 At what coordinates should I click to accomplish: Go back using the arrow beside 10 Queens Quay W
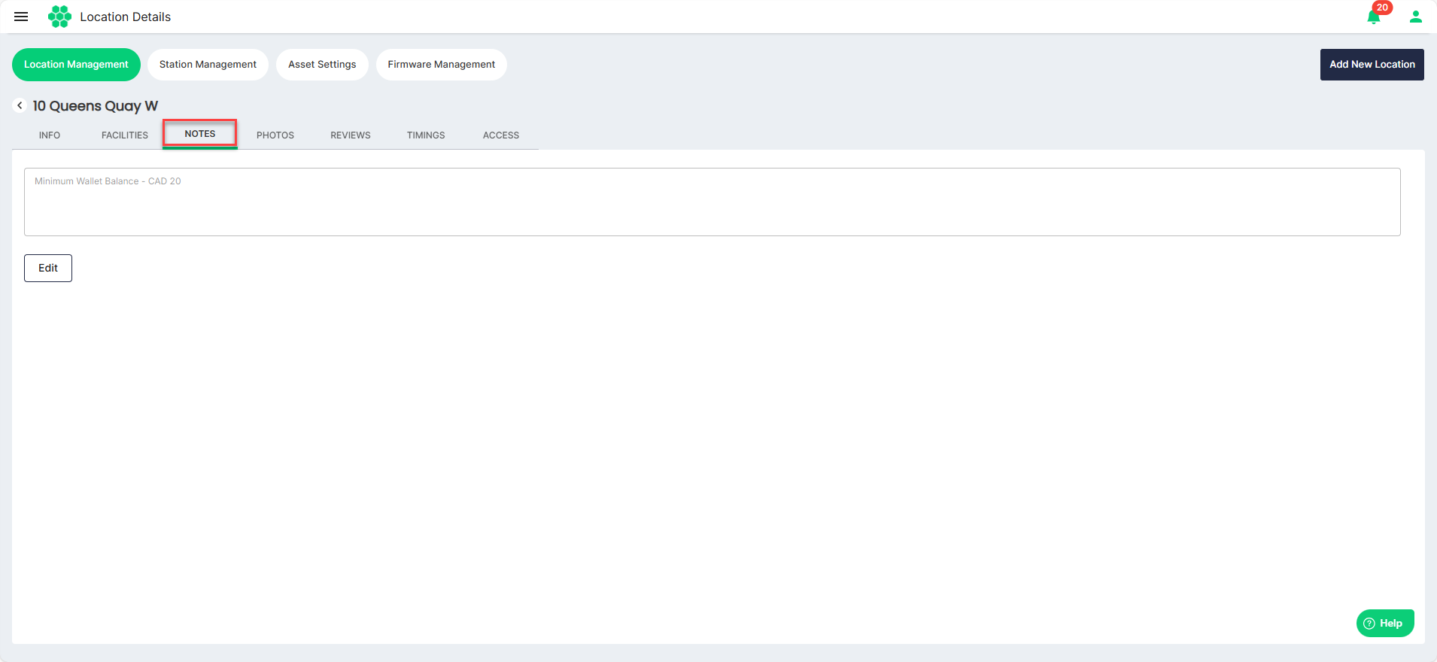tap(20, 105)
